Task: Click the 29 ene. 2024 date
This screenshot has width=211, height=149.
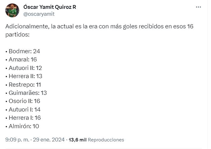Action: [x=50, y=140]
